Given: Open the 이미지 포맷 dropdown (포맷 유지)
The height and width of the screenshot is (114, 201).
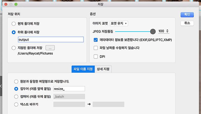Looking at the screenshot, I should (x=119, y=23).
